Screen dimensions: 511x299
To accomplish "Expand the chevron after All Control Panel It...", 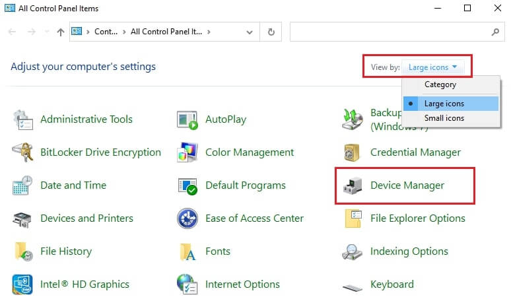I will click(209, 32).
